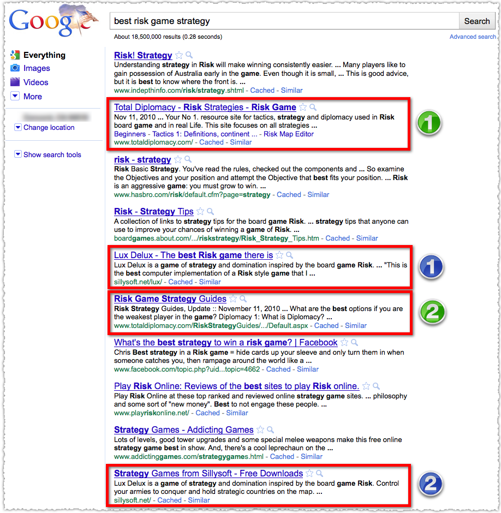
Task: Click the results count text About 18,500,000
Action: click(168, 37)
